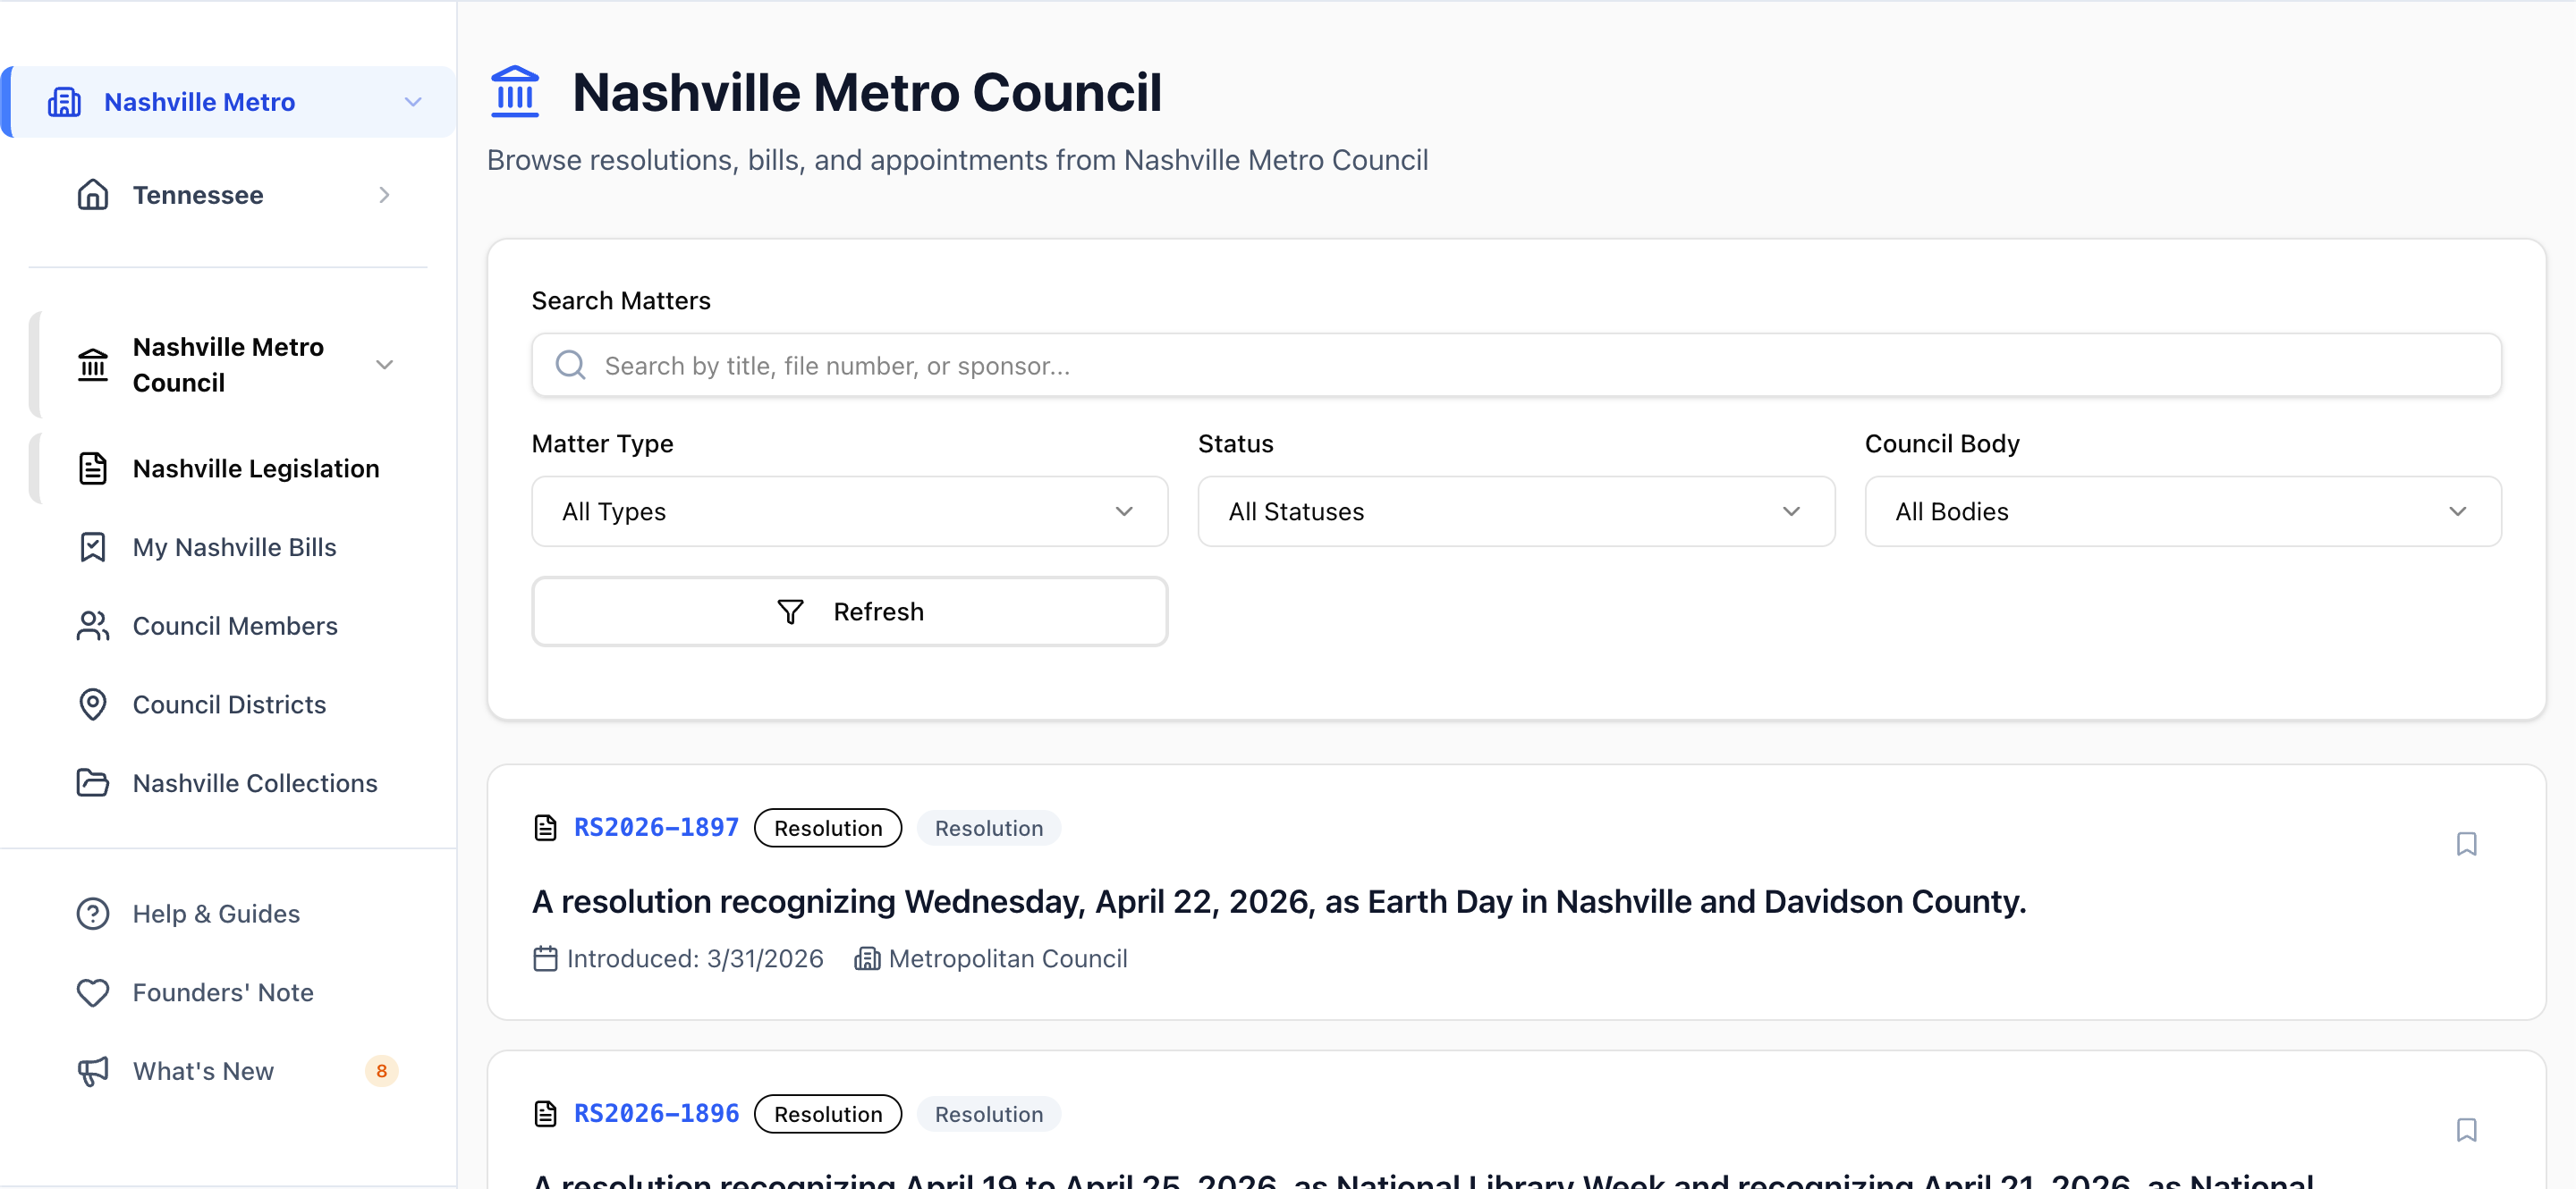Click the Nashville Legislation document icon
The height and width of the screenshot is (1189, 2576).
pyautogui.click(x=92, y=468)
